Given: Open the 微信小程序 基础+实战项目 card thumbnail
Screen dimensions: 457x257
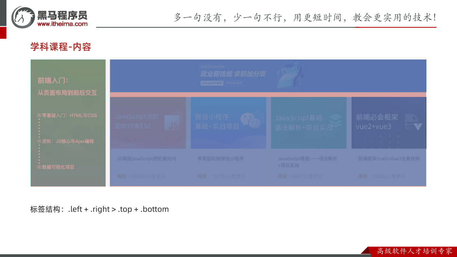Looking at the screenshot, I should pyautogui.click(x=228, y=123).
